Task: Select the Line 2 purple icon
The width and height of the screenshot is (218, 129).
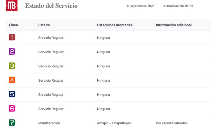Action: (12, 51)
